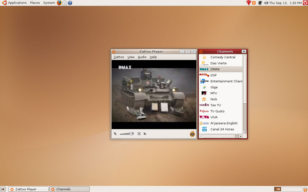The height and width of the screenshot is (192, 308).
Task: Adjust the volume slider in Zattoo Player
Action: coord(127,134)
